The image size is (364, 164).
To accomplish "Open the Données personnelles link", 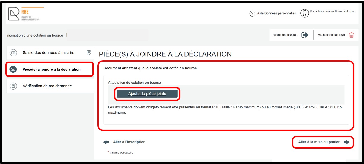I will point(280,14).
